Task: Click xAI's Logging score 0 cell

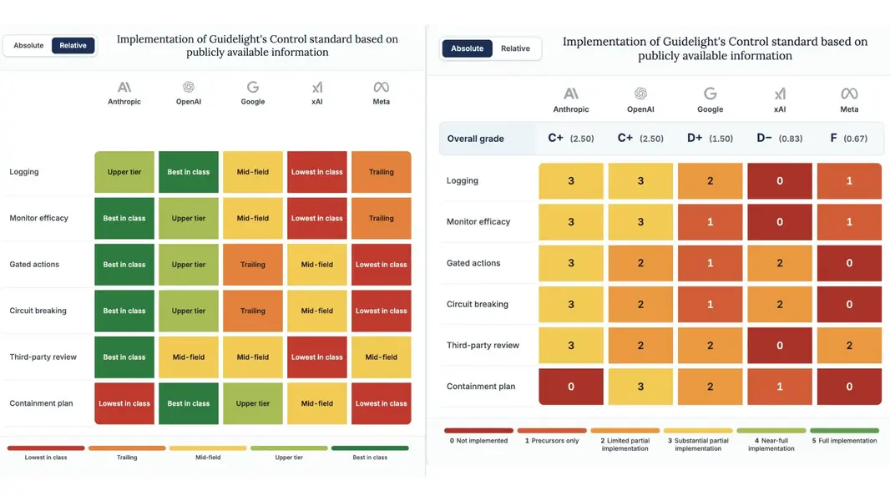Action: tap(779, 181)
